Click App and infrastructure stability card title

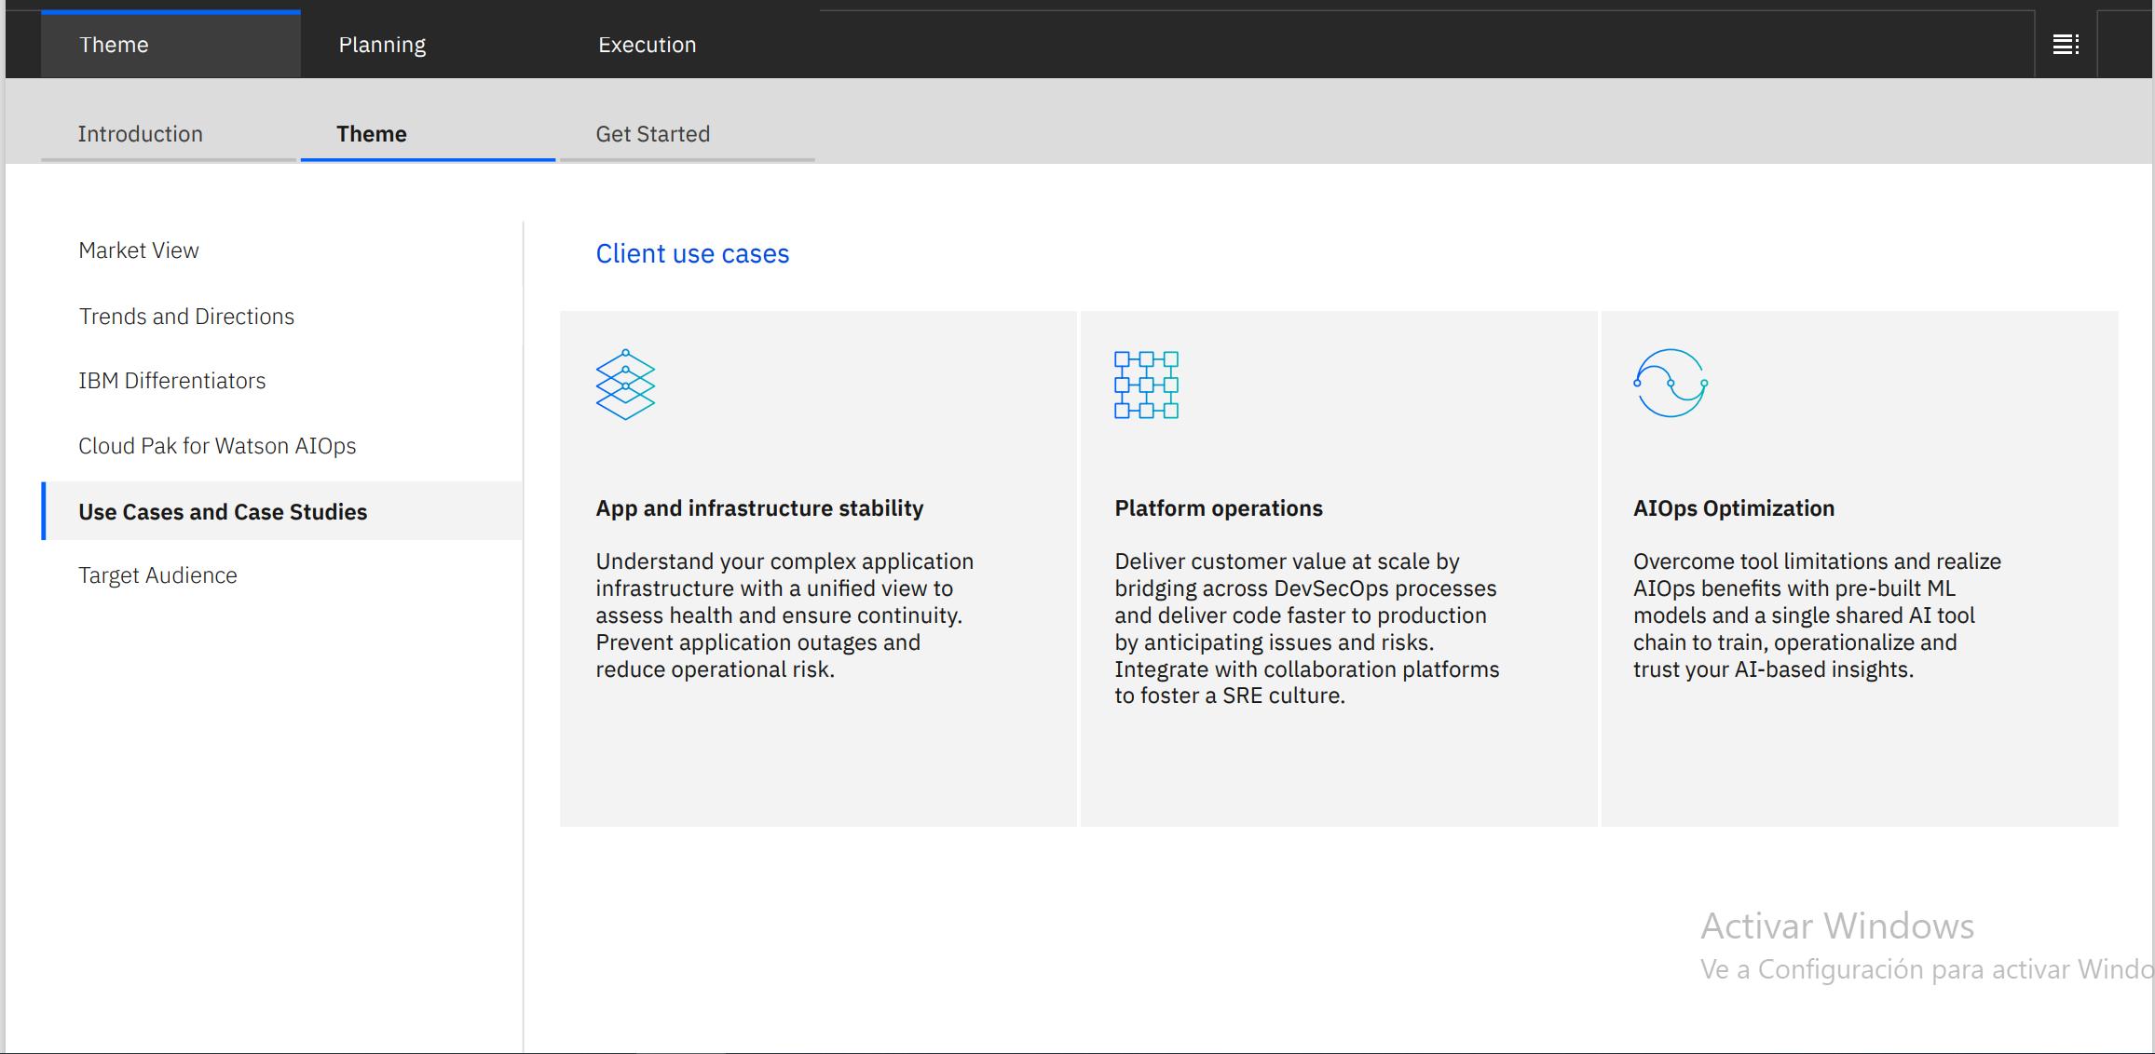pos(759,508)
